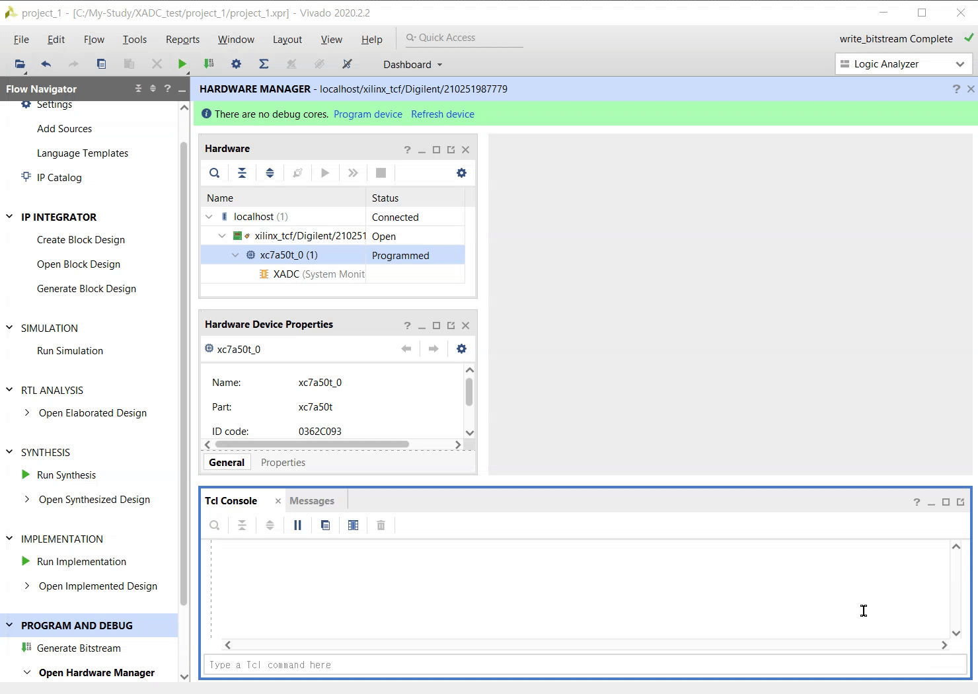
Task: Click Generate Bitstream icon in main toolbar
Action: 209,64
